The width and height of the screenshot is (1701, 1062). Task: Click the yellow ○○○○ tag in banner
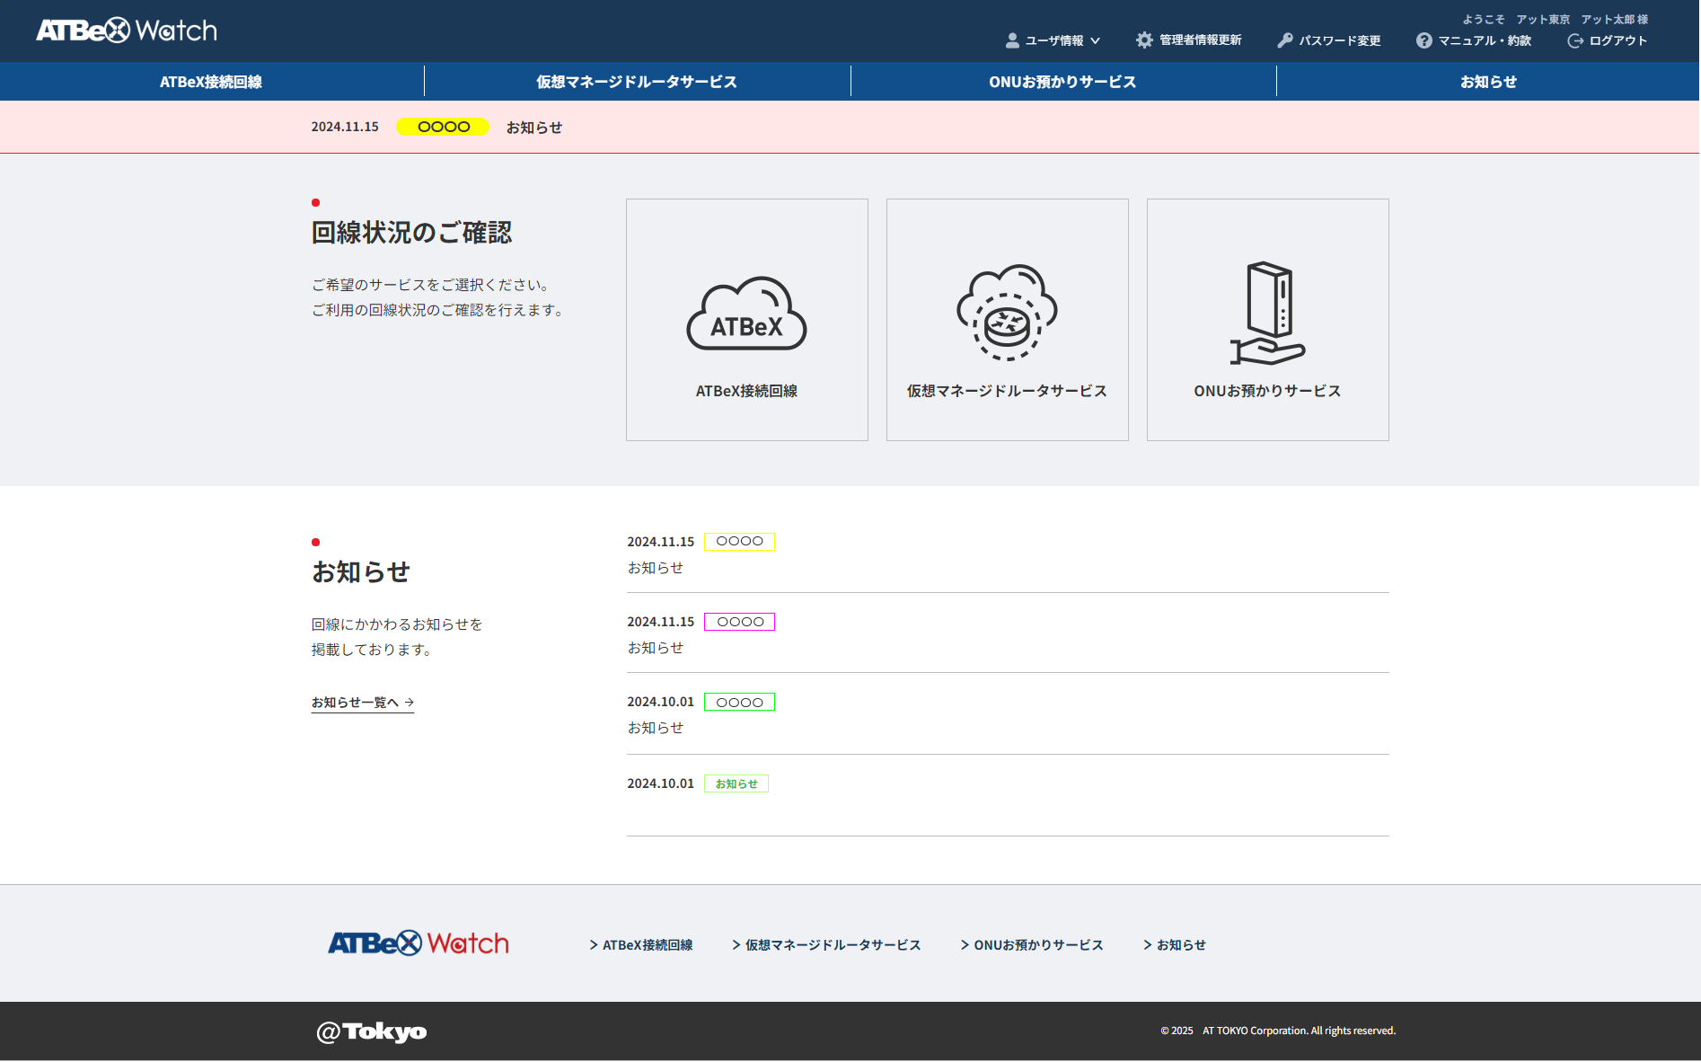click(443, 127)
